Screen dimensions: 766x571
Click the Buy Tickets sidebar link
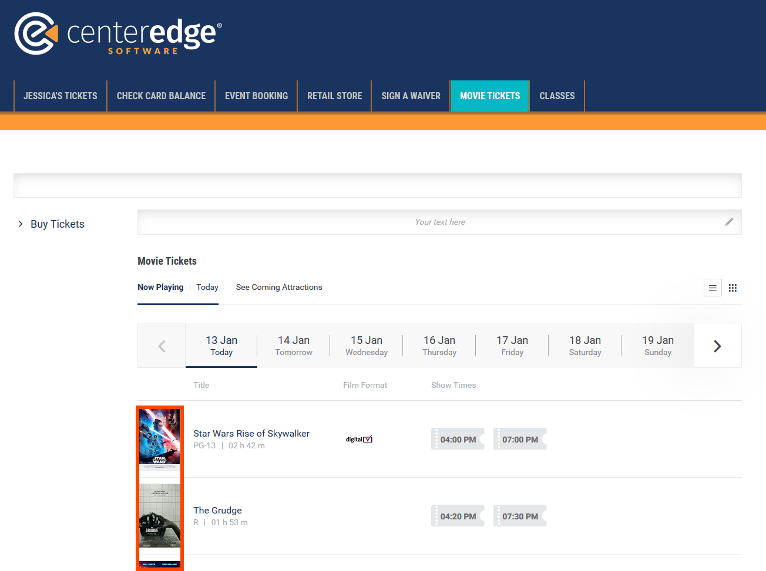pyautogui.click(x=58, y=224)
